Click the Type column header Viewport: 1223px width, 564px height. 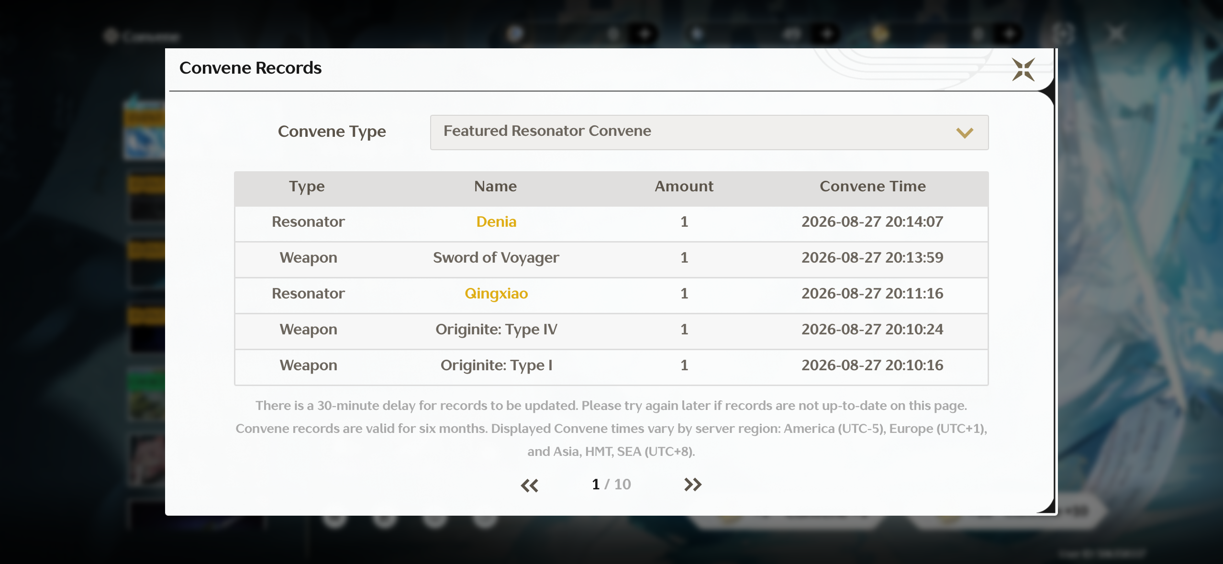(307, 187)
